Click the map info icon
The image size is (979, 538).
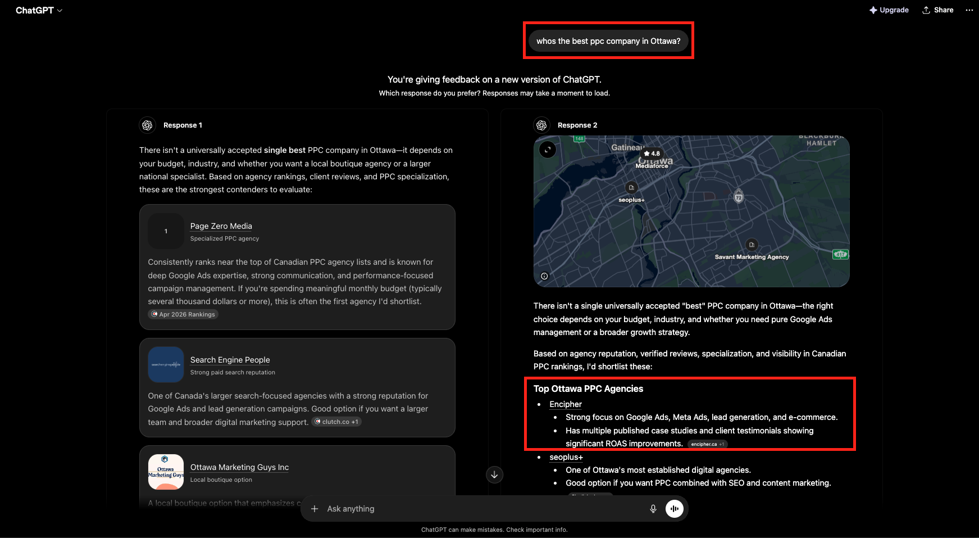[x=544, y=276]
